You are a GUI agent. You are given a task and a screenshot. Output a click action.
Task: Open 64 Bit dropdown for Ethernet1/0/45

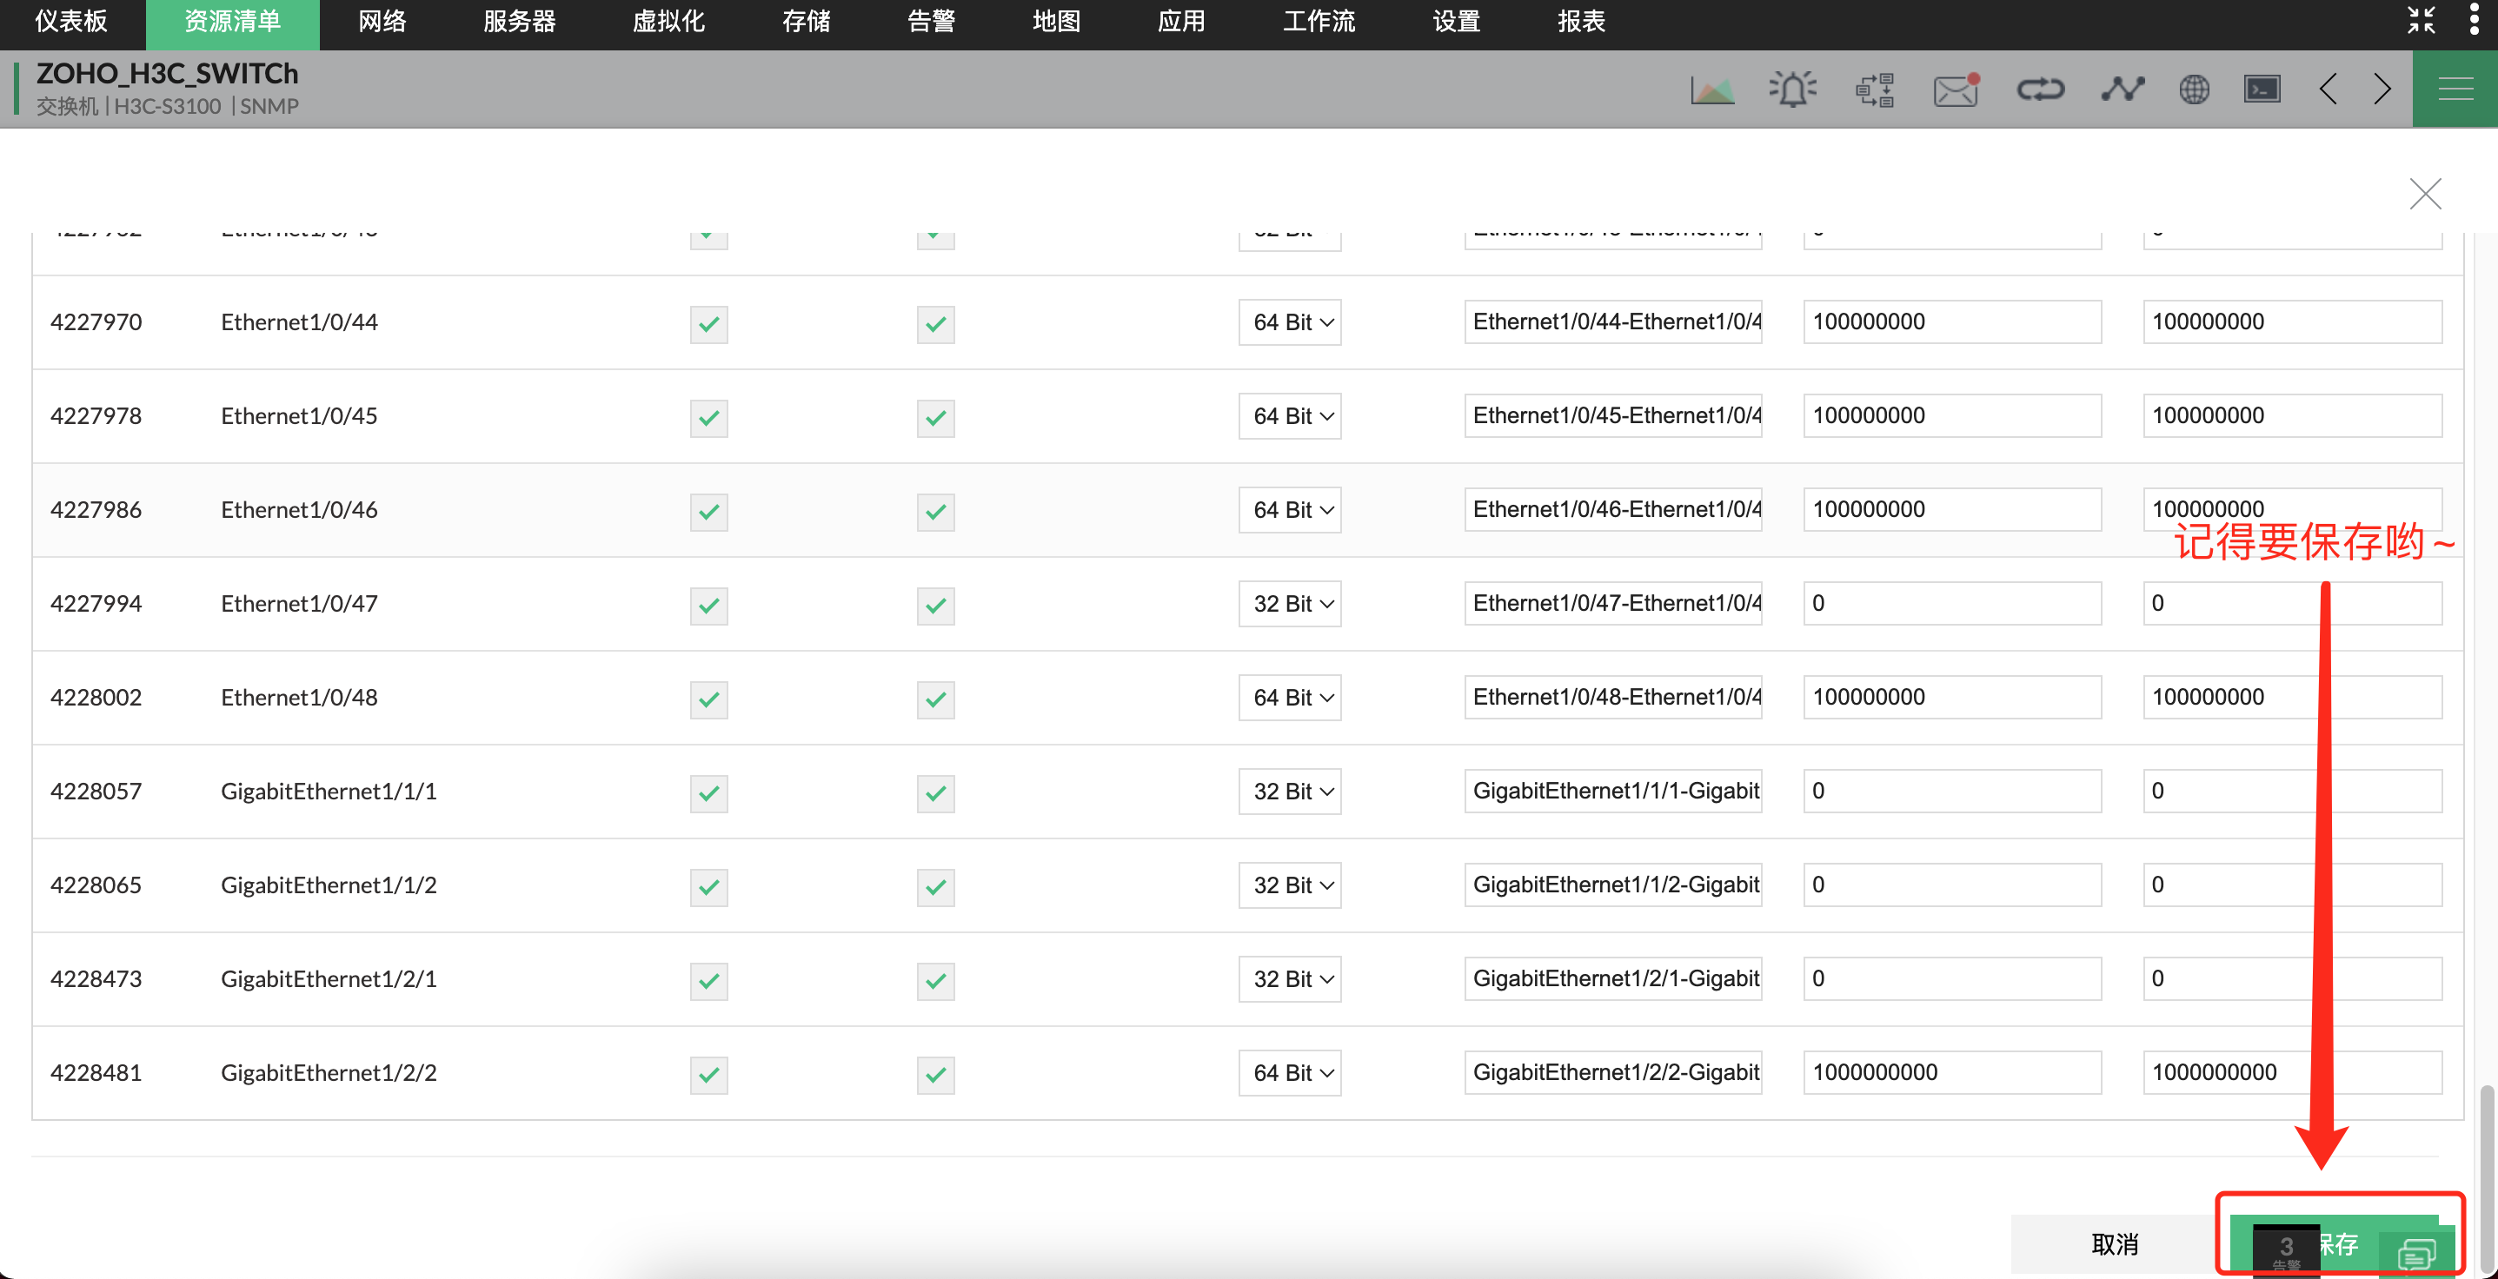pyautogui.click(x=1290, y=416)
